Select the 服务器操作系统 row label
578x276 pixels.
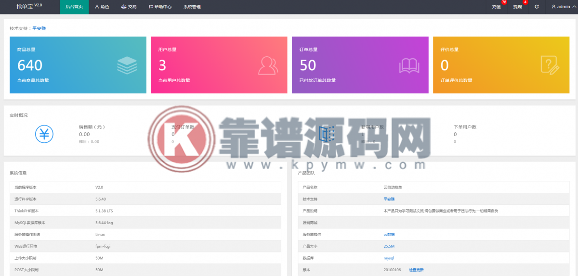[27, 234]
